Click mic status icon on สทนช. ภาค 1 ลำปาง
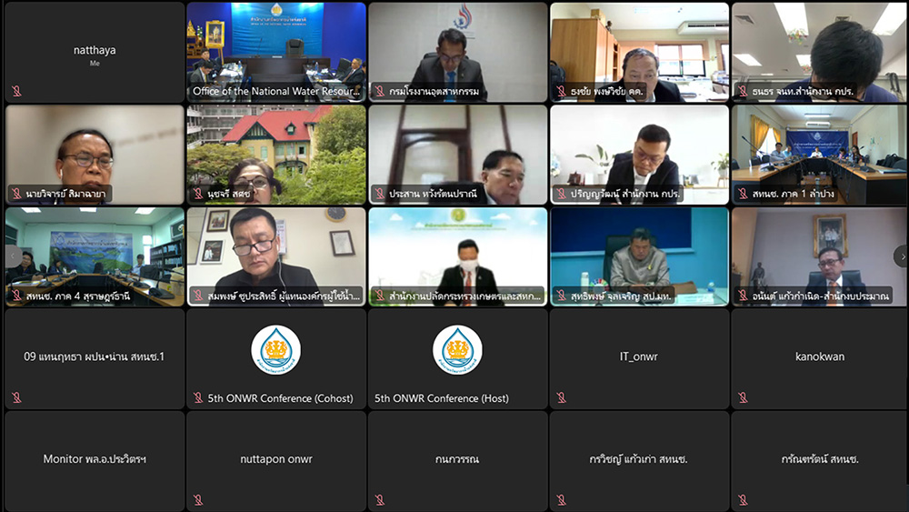The width and height of the screenshot is (909, 512). pos(744,194)
